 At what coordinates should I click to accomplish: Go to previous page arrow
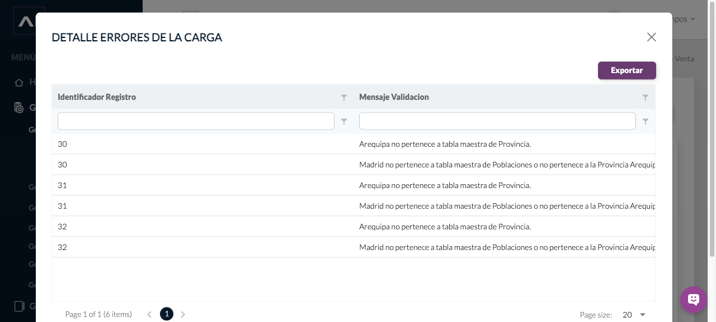(149, 314)
